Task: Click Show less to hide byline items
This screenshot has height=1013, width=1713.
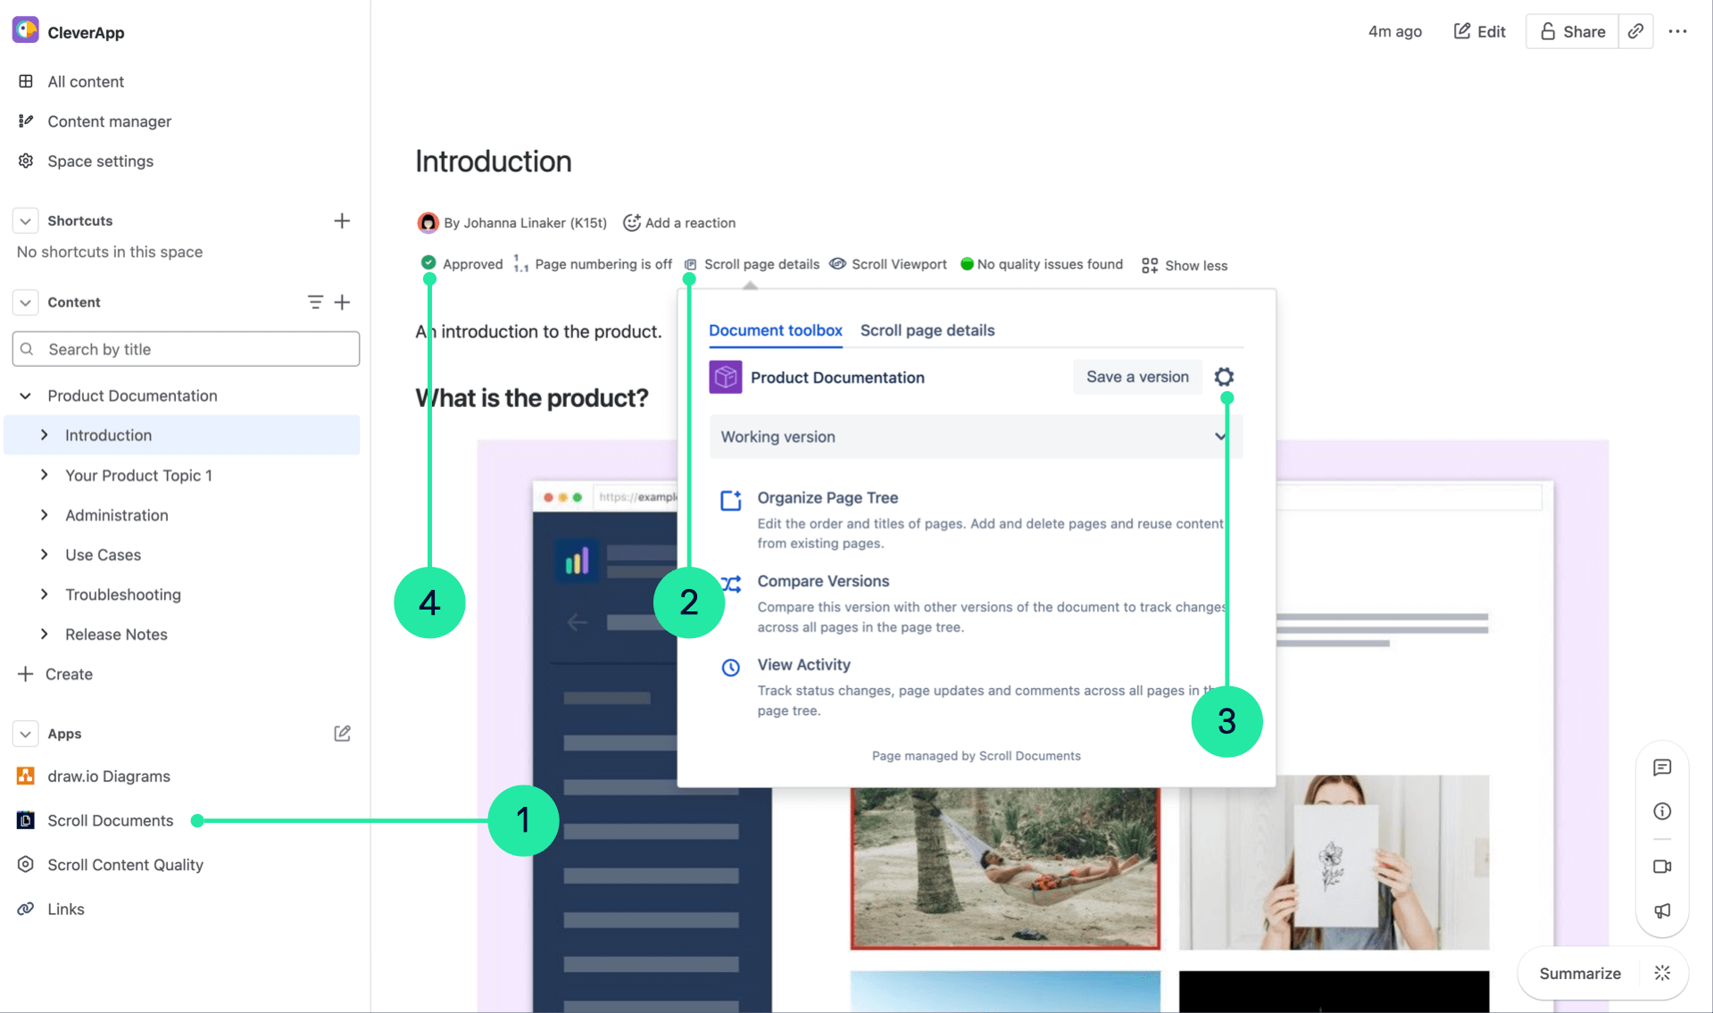Action: (1185, 265)
